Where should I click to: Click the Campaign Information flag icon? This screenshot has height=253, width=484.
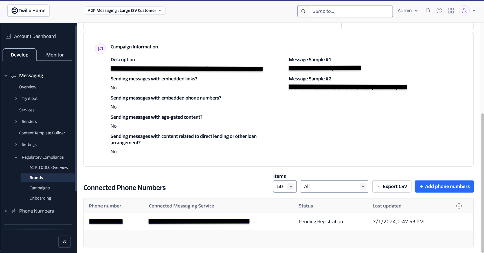[100, 49]
